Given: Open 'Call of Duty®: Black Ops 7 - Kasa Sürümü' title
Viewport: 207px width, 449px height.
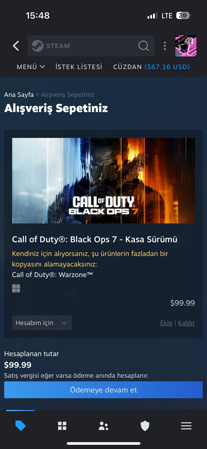Looking at the screenshot, I should 95,239.
